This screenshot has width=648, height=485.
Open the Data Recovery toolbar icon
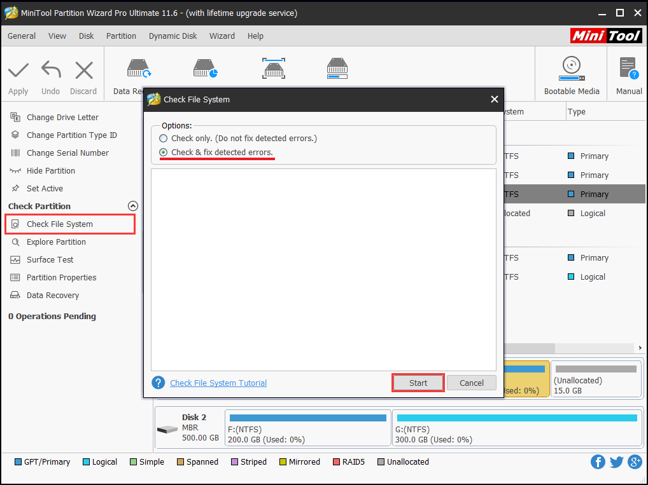click(x=139, y=68)
